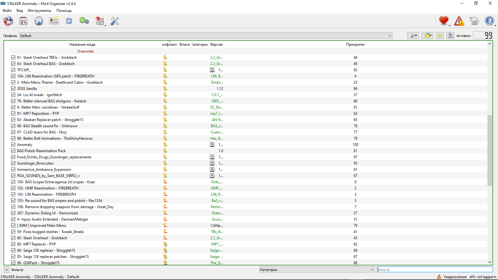
Task: Toggle Gunslinger_Binoculars checkbox
Action: coord(13,163)
